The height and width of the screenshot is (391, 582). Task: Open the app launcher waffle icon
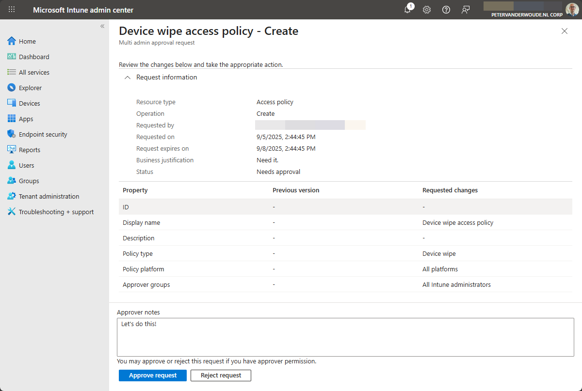12,10
